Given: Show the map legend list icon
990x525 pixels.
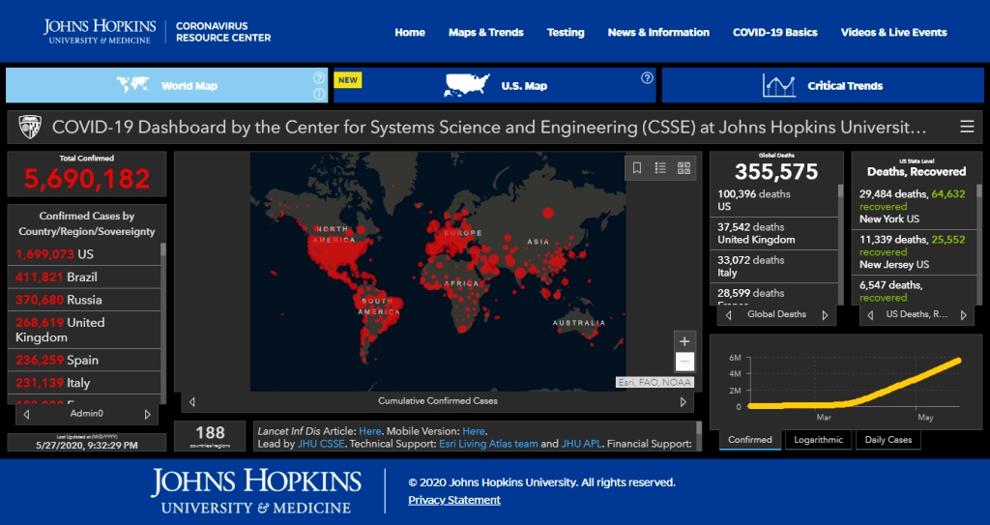Looking at the screenshot, I should pyautogui.click(x=660, y=167).
